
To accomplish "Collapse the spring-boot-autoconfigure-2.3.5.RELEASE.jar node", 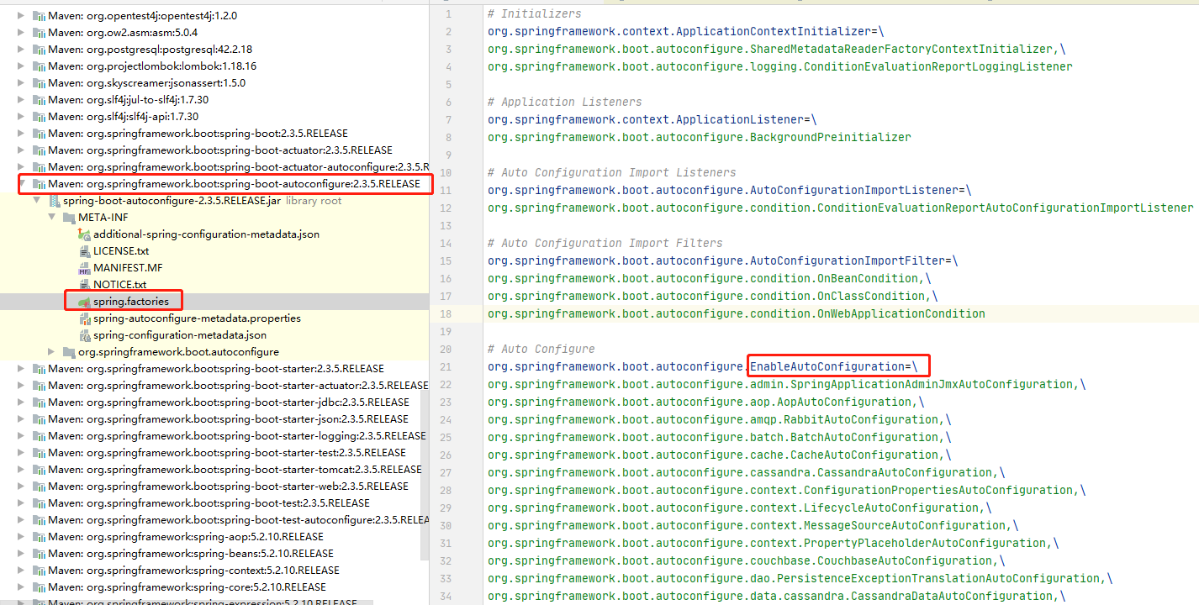I will (x=36, y=201).
